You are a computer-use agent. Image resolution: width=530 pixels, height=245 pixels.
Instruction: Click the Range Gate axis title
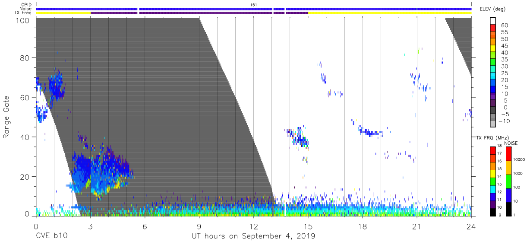click(6, 118)
